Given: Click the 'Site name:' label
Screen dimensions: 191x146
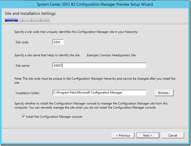Looking at the screenshot, I should click(23, 66).
